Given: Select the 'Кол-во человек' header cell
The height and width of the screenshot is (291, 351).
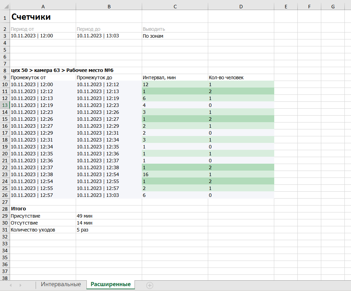Looking at the screenshot, I should pyautogui.click(x=241, y=78).
